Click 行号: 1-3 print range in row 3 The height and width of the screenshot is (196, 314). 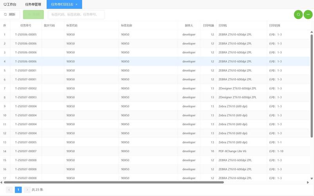tap(275, 53)
